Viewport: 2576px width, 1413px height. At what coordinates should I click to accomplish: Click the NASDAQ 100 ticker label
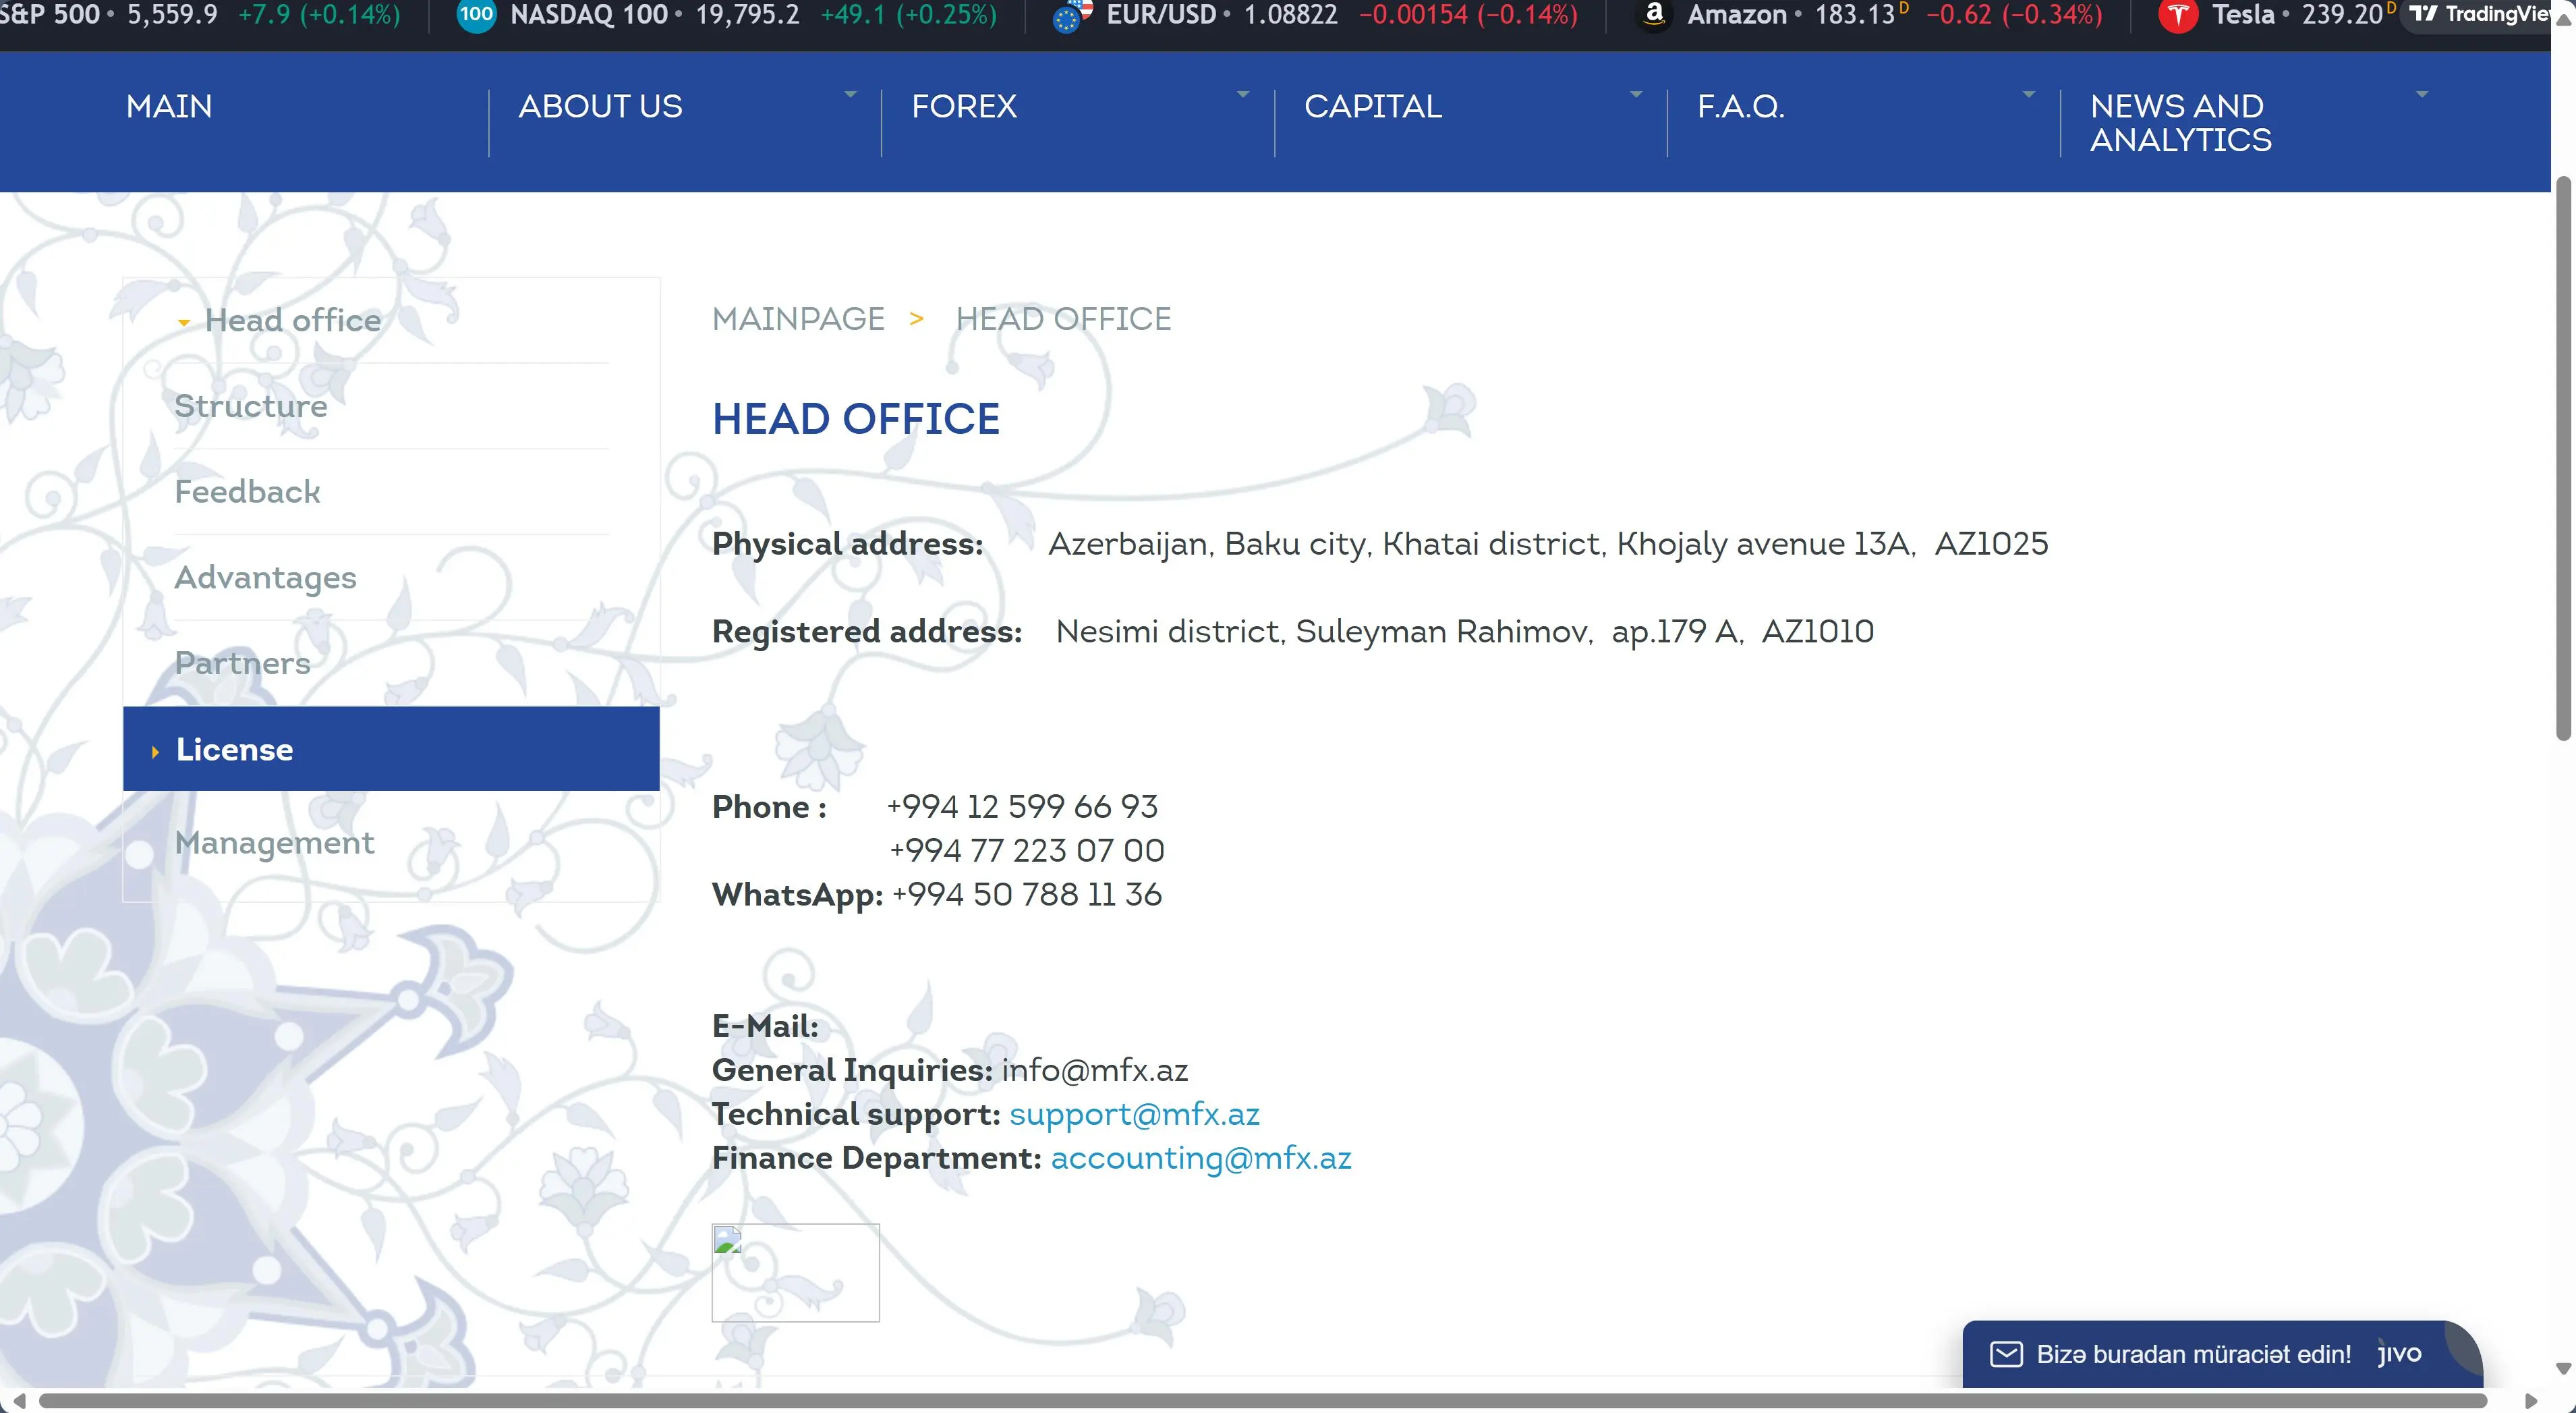tap(589, 15)
